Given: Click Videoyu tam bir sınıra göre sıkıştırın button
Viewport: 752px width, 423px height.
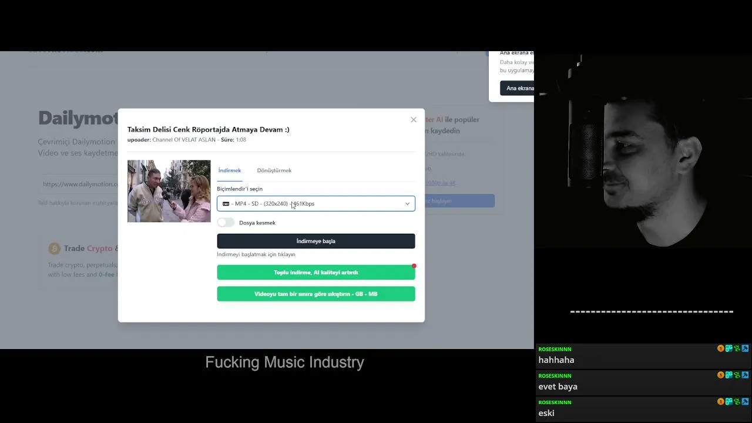Looking at the screenshot, I should pos(316,294).
